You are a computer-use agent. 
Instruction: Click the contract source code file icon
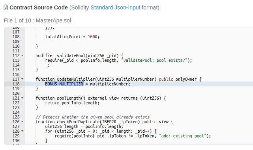pyautogui.click(x=6, y=7)
